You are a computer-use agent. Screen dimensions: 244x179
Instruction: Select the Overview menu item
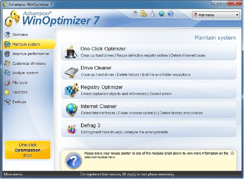pyautogui.click(x=28, y=35)
